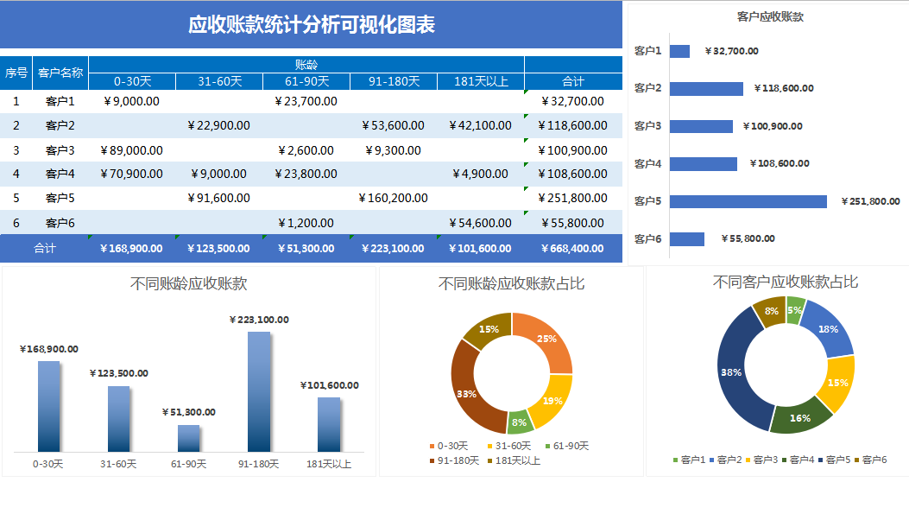The image size is (909, 514).
Task: Click the grand total ¥668,400.00 cell
Action: point(573,249)
